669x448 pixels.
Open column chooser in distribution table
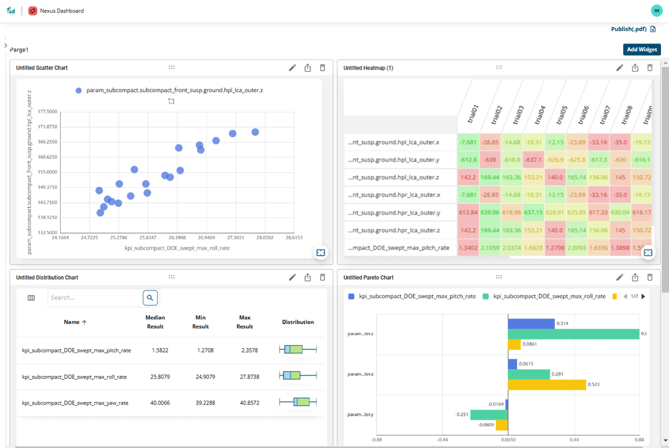[x=31, y=298]
